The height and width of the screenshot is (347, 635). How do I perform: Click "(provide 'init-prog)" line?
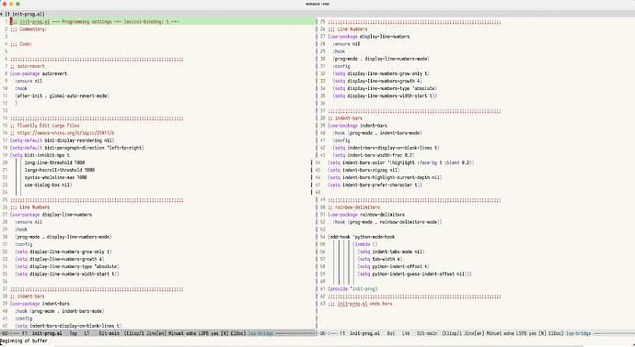click(x=352, y=289)
